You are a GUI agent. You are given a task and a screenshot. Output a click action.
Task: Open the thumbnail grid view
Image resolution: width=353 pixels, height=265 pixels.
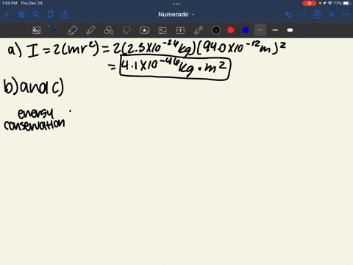tap(21, 15)
